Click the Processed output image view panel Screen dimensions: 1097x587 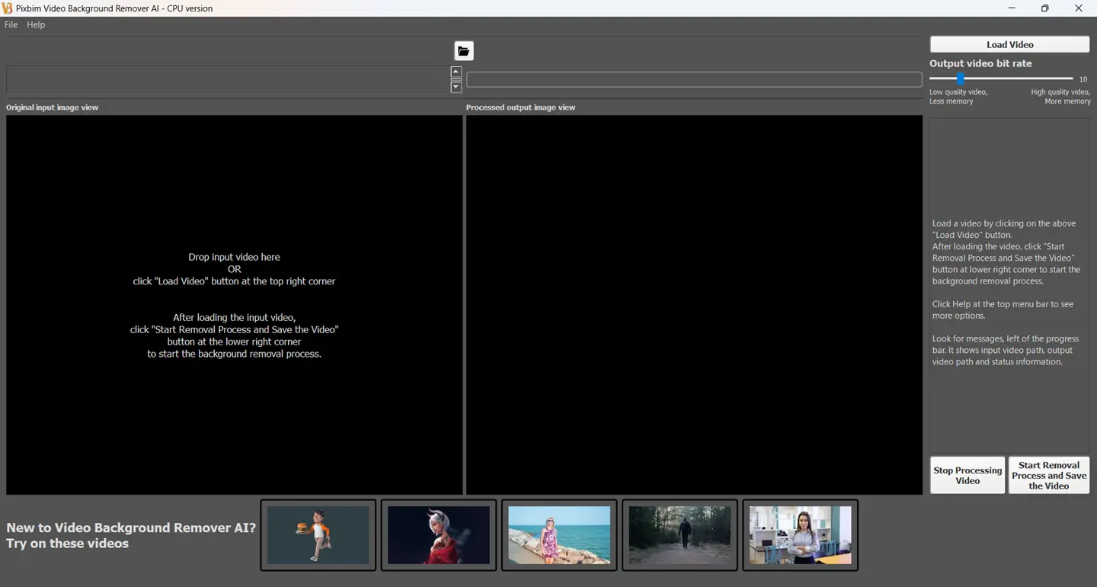coord(694,305)
